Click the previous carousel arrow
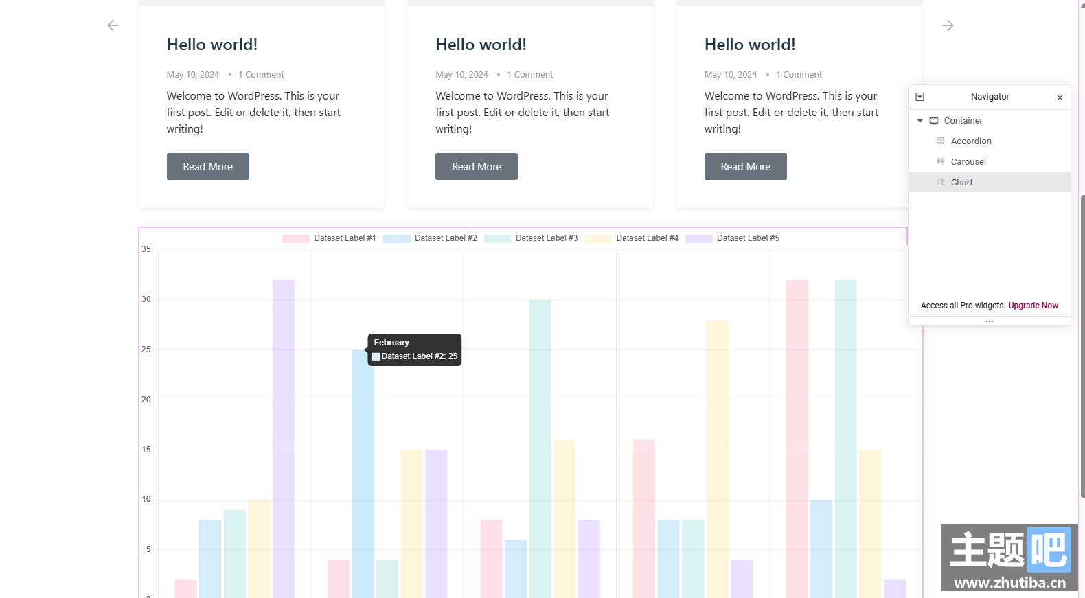This screenshot has width=1085, height=598. click(113, 25)
